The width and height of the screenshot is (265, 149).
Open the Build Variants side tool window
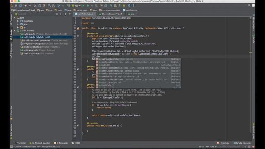click(11, 131)
